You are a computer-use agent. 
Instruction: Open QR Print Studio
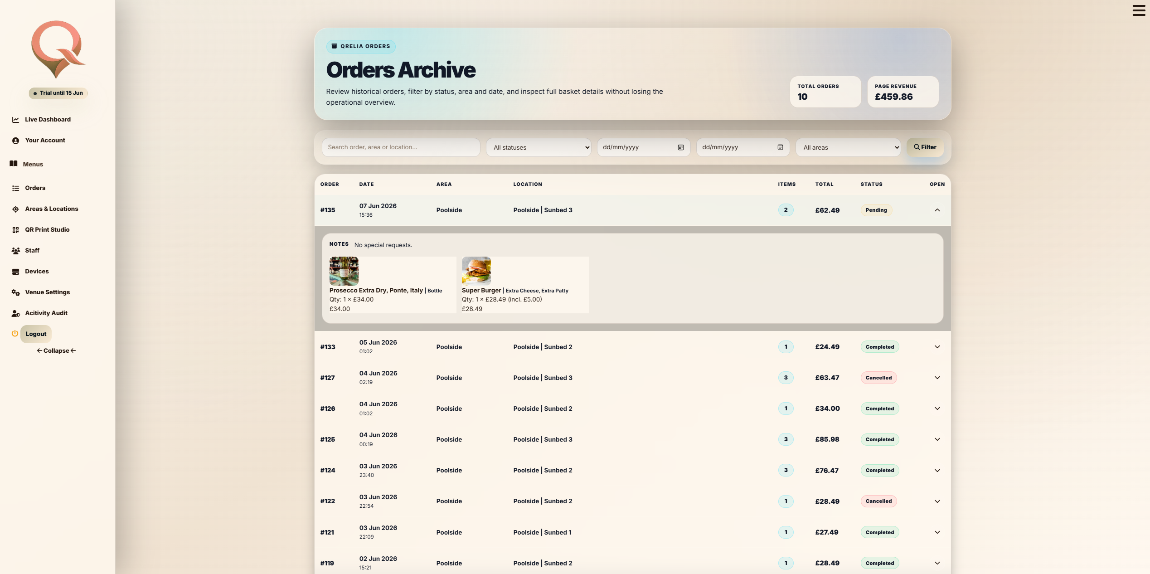pyautogui.click(x=47, y=230)
